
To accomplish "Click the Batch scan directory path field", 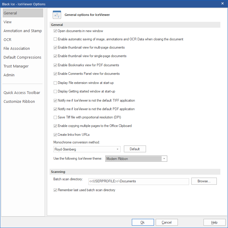I will coord(139,181).
